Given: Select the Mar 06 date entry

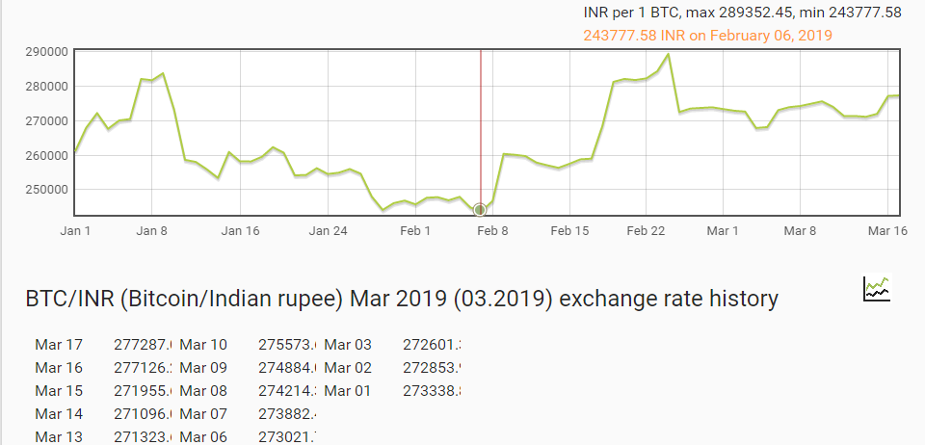Looking at the screenshot, I should [203, 436].
